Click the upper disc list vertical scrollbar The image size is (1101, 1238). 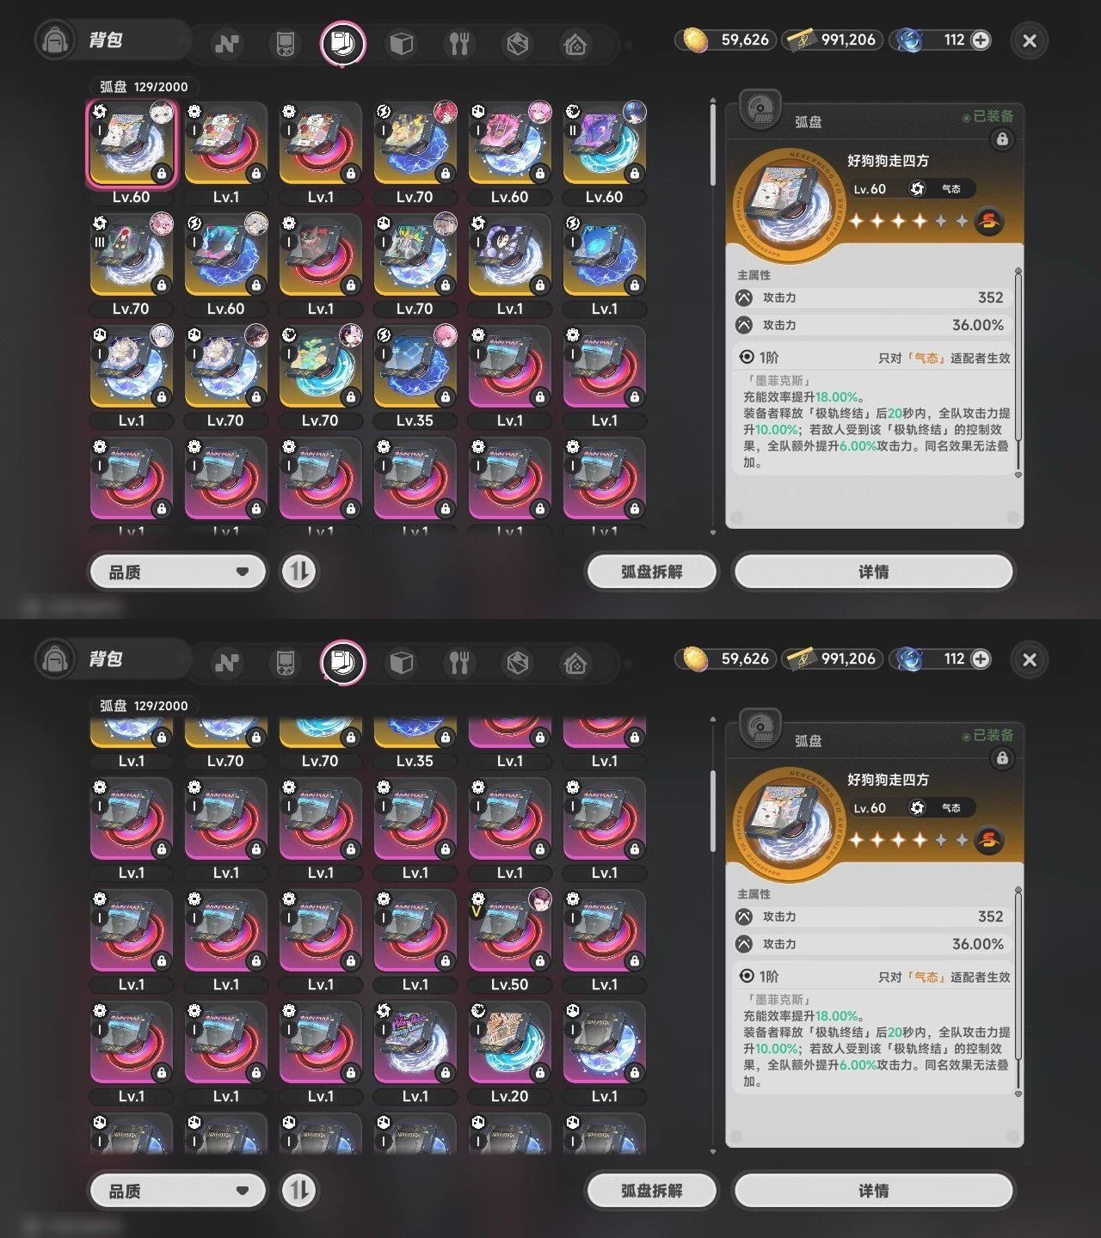point(712,142)
